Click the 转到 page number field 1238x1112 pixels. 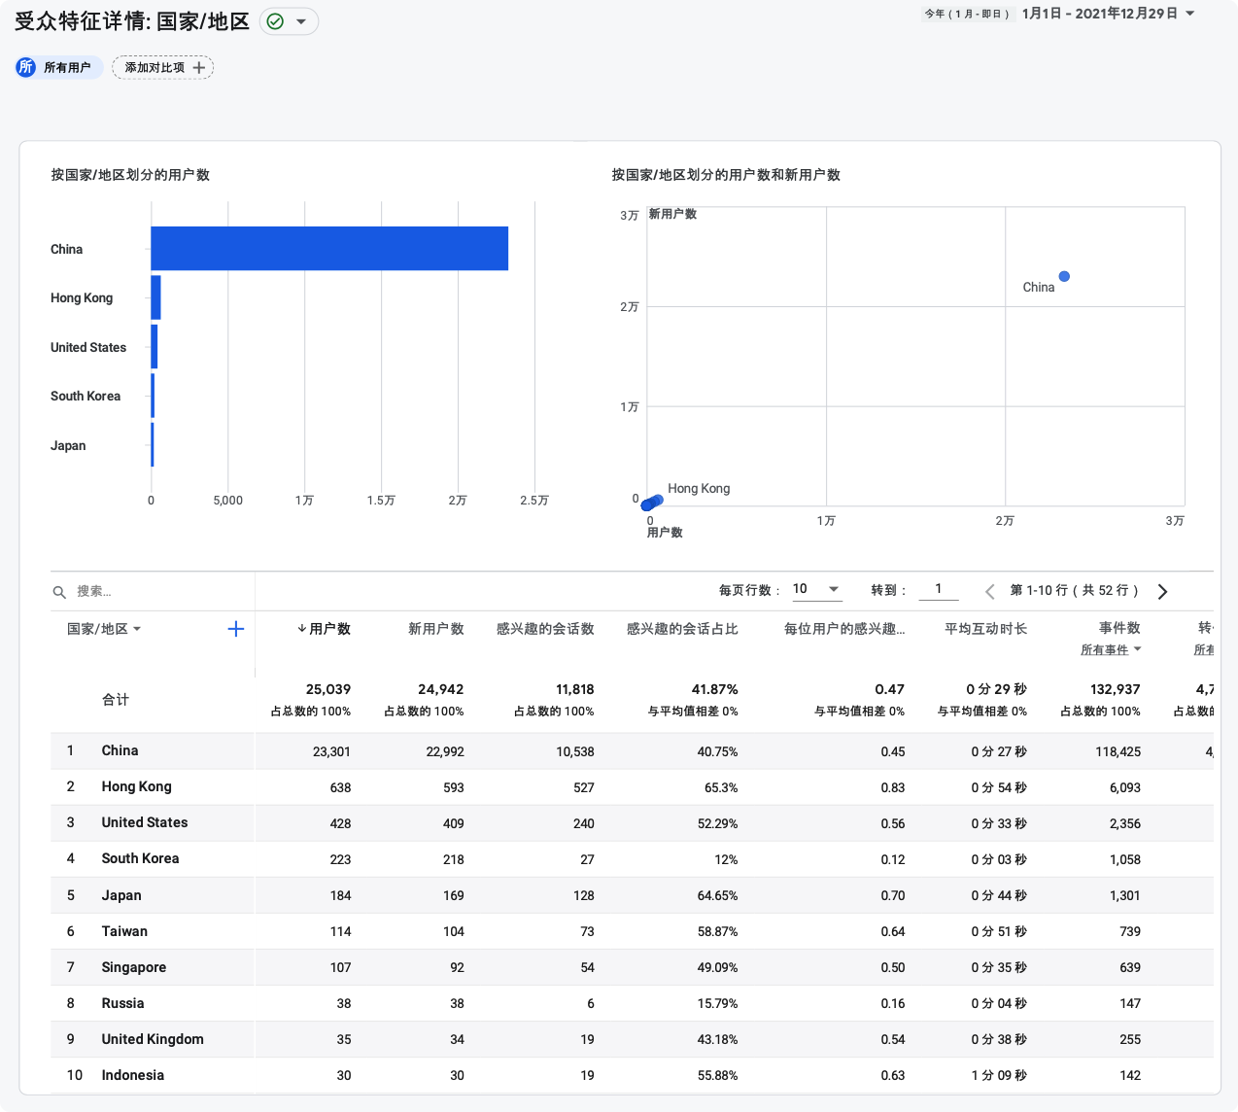point(939,589)
